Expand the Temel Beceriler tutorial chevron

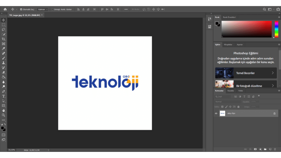point(272,73)
